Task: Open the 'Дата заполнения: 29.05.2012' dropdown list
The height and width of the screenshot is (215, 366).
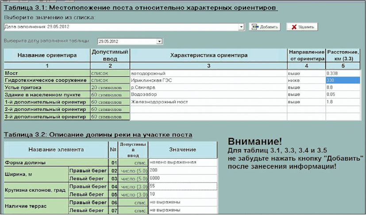Action: 241,27
